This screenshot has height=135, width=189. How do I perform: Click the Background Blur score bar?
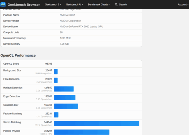point(56,72)
